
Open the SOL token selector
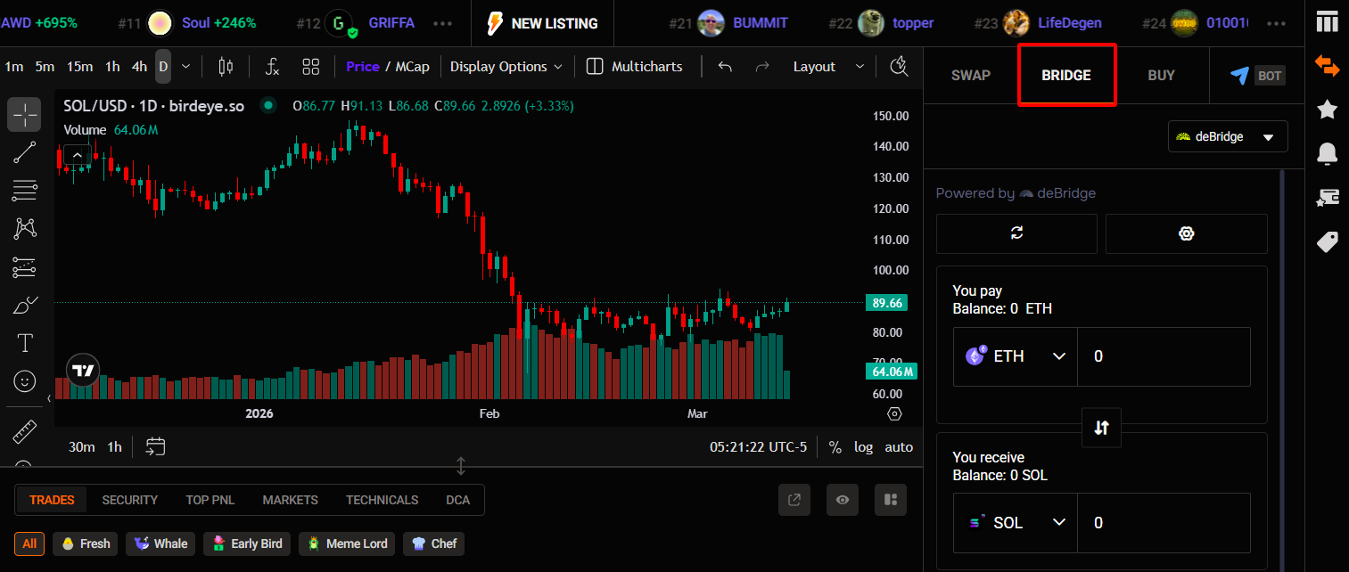tap(1016, 523)
